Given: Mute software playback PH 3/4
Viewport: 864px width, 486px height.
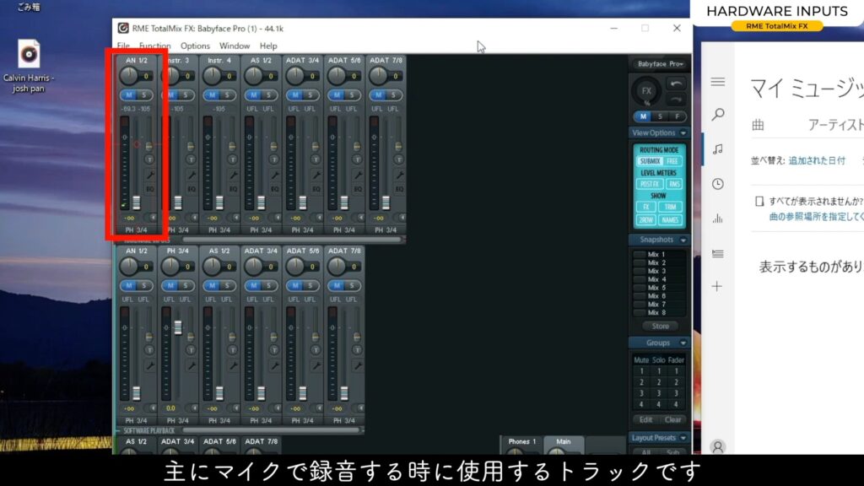Looking at the screenshot, I should coord(170,285).
